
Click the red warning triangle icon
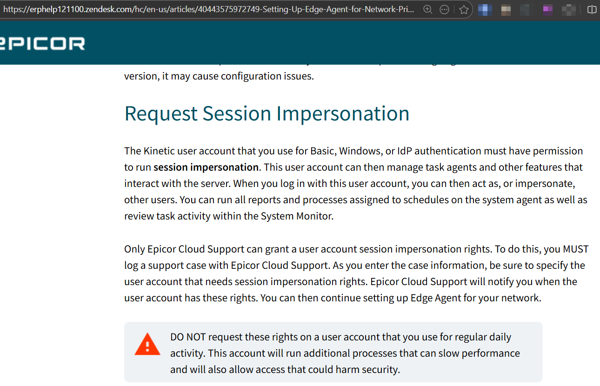(x=147, y=345)
